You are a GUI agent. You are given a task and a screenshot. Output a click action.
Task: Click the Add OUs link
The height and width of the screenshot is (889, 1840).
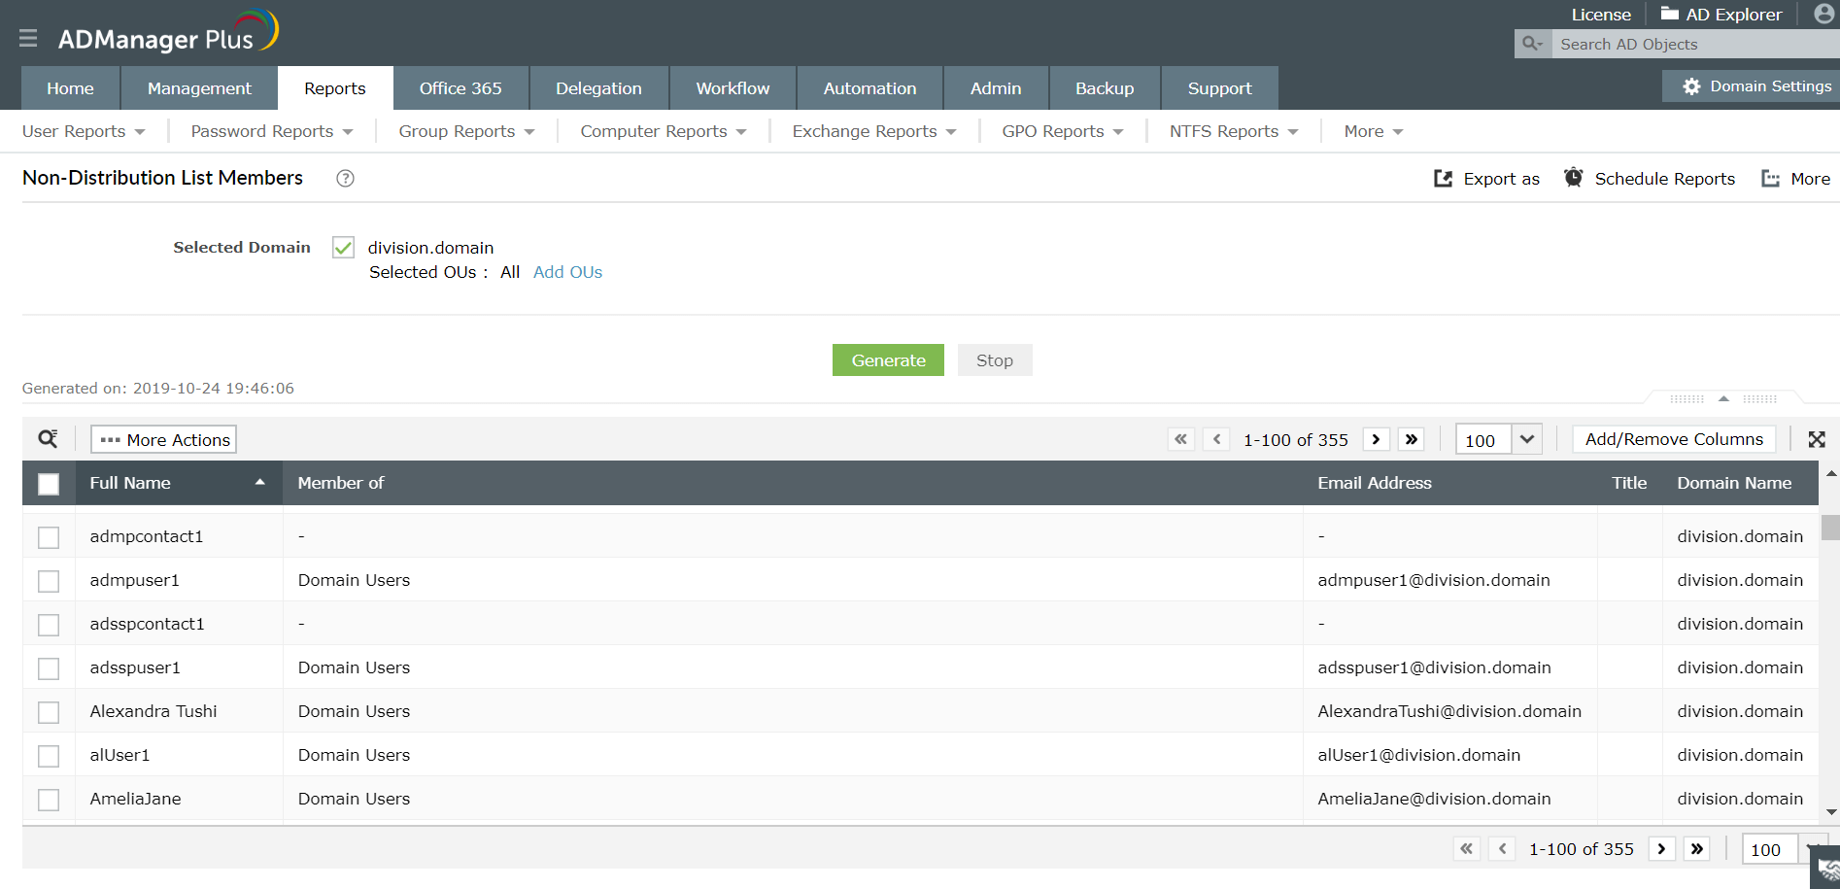pyautogui.click(x=567, y=272)
